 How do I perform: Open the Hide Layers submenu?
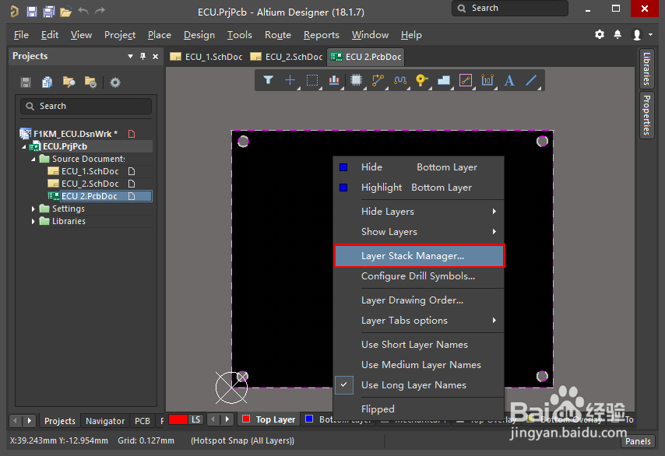pyautogui.click(x=419, y=212)
